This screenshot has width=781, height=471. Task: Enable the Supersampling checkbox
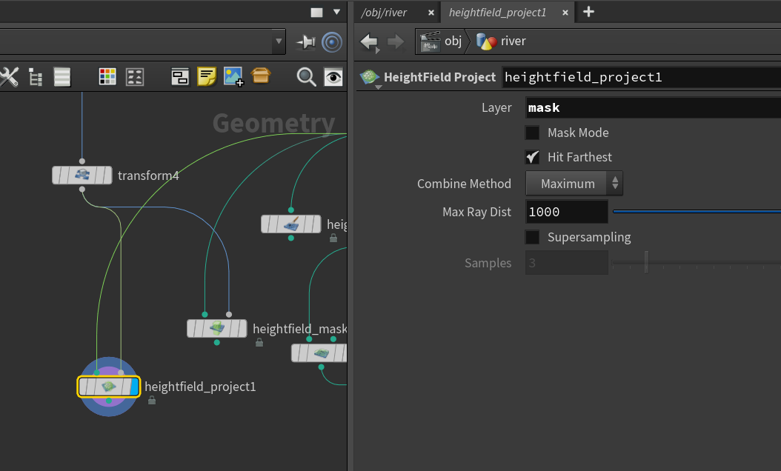pyautogui.click(x=533, y=237)
